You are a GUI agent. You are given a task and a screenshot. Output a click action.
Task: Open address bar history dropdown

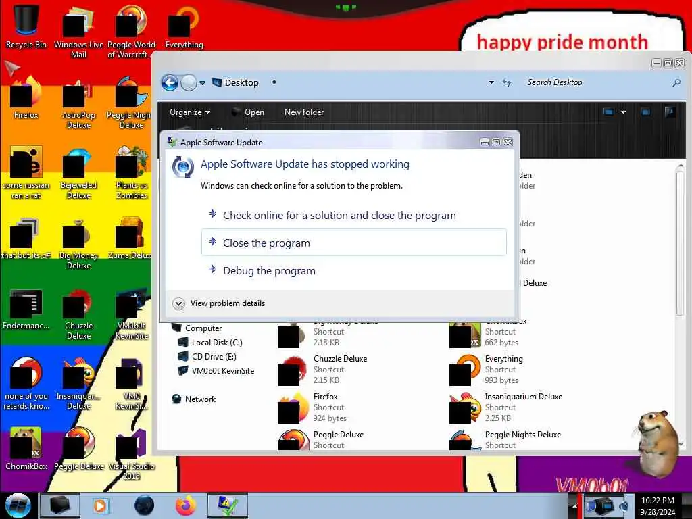(491, 82)
